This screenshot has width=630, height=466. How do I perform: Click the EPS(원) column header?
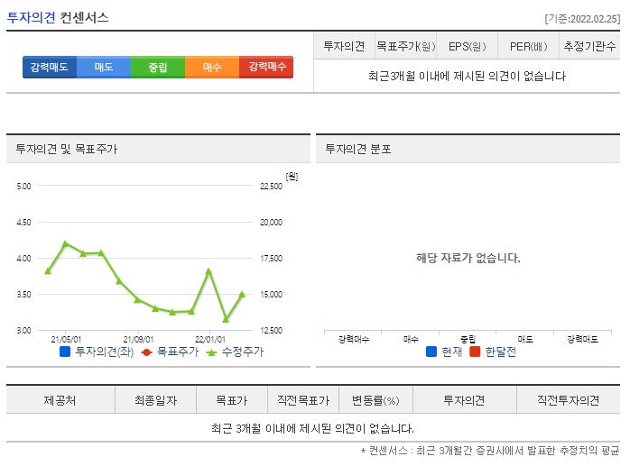pyautogui.click(x=467, y=46)
